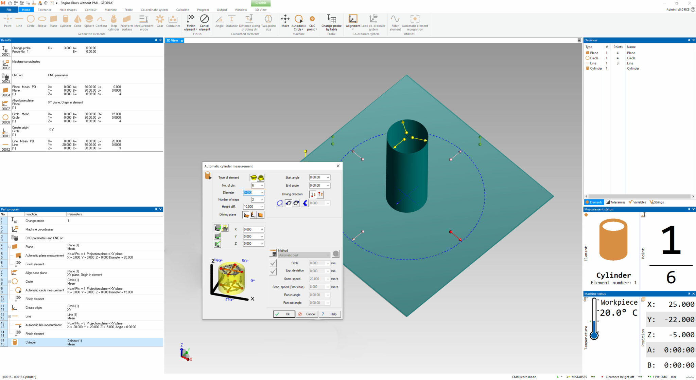Open the Height diff. dropdown
Viewport: 696px width, 380px height.
pyautogui.click(x=262, y=207)
